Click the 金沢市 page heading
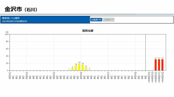Image resolution: width=174 pixels, height=97 pixels. [x=13, y=9]
